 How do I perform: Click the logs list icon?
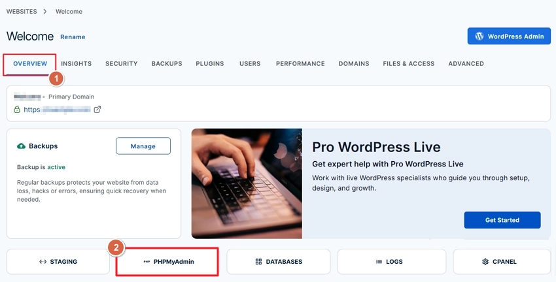tap(379, 262)
